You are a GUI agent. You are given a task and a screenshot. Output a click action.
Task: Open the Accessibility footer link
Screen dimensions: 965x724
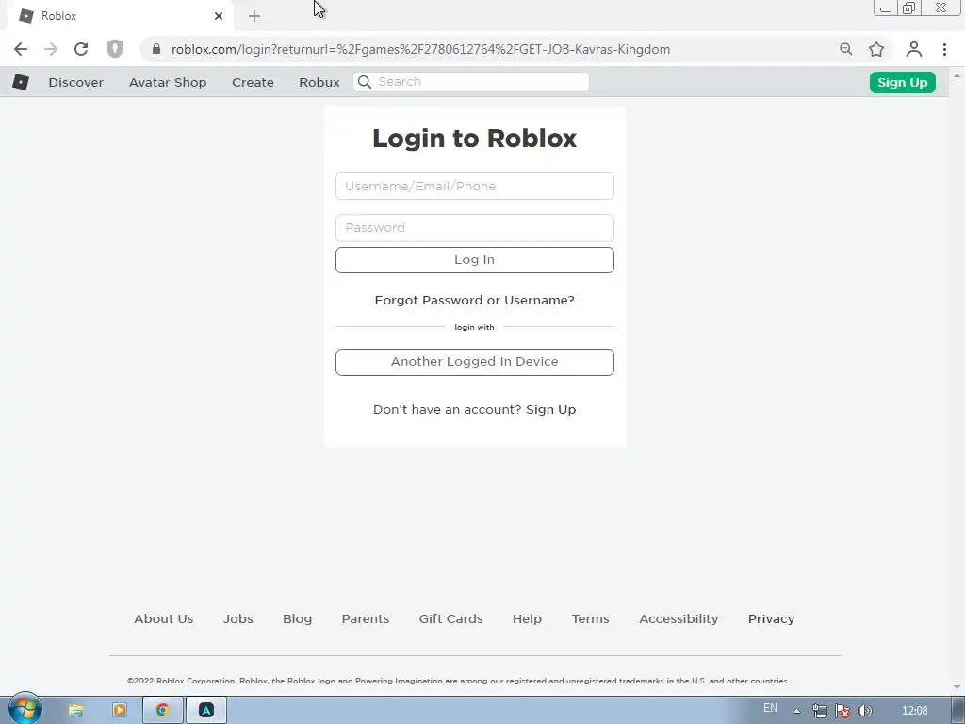pos(679,618)
